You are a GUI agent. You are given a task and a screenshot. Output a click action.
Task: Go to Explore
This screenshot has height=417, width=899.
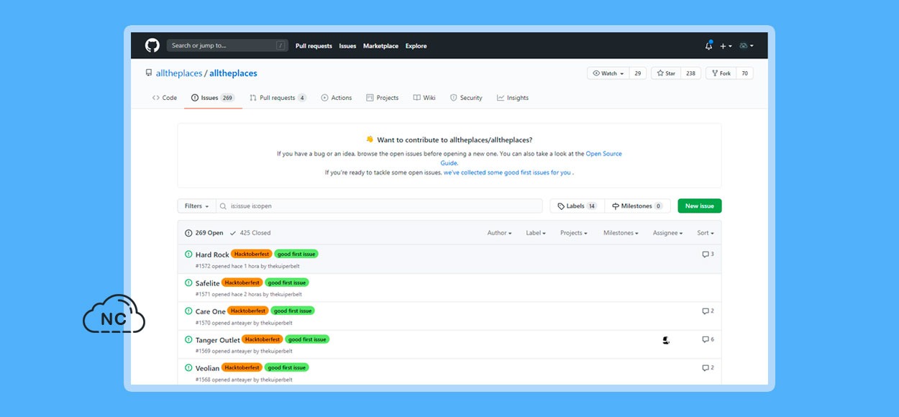(x=416, y=46)
